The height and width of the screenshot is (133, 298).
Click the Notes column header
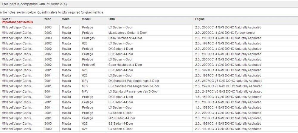click(x=6, y=19)
